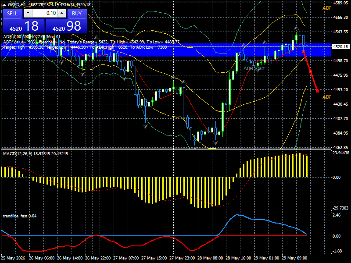Select the red trendline's lowest anchor square
351x263 pixels.
point(317,91)
